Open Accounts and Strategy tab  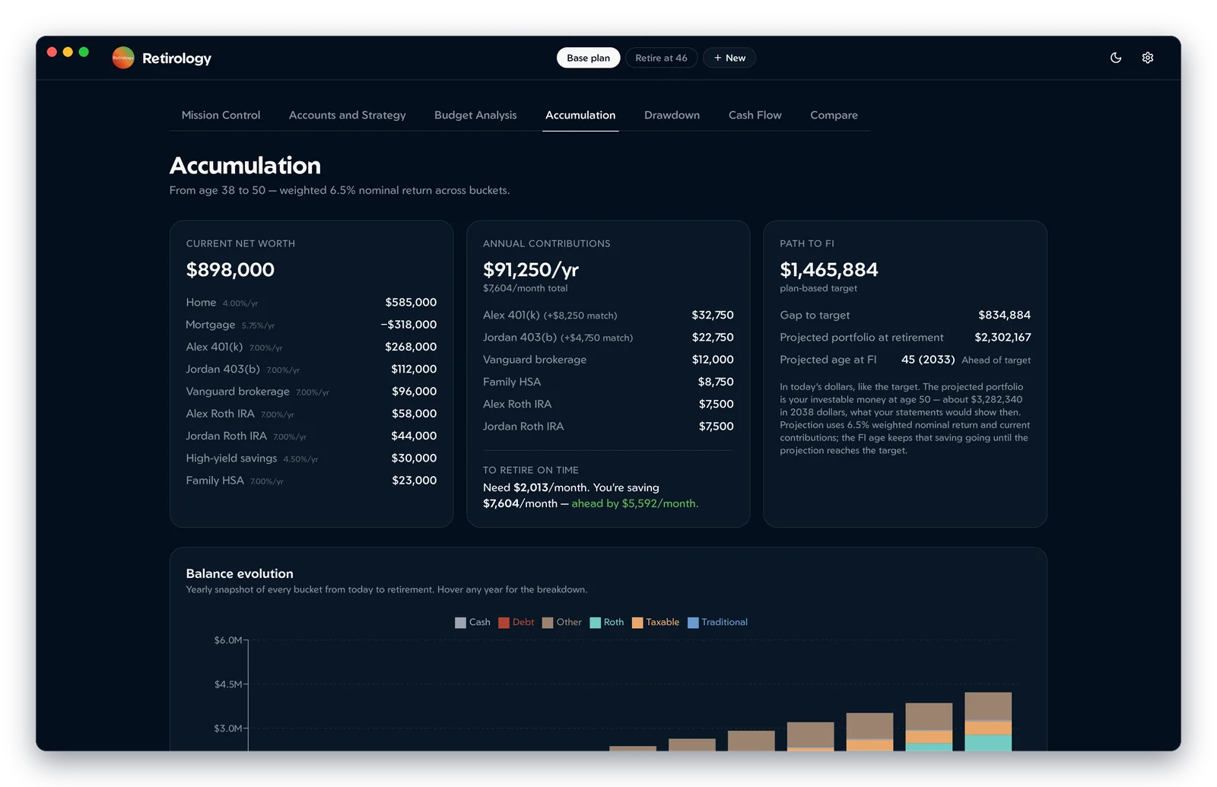pyautogui.click(x=348, y=115)
